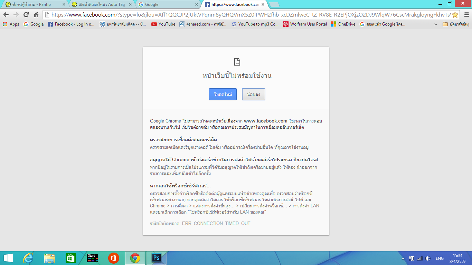Open File Explorer from taskbar
Screen dimensions: 472x265
[x=49, y=258]
